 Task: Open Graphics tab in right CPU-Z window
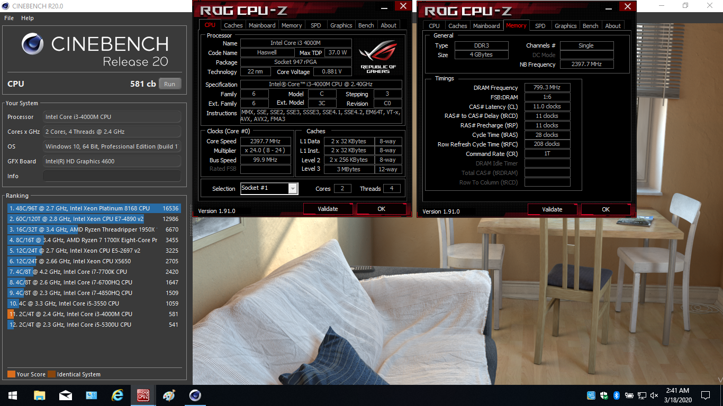point(566,26)
